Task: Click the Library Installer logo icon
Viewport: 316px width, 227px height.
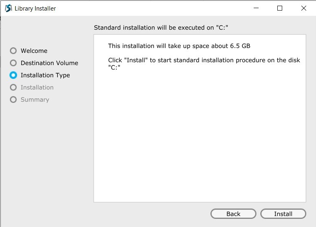Action: (x=8, y=8)
